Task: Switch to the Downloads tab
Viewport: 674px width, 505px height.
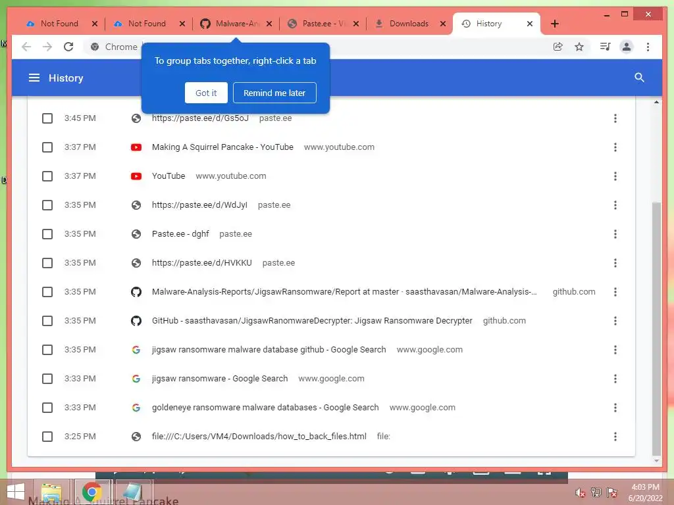Action: pos(408,24)
